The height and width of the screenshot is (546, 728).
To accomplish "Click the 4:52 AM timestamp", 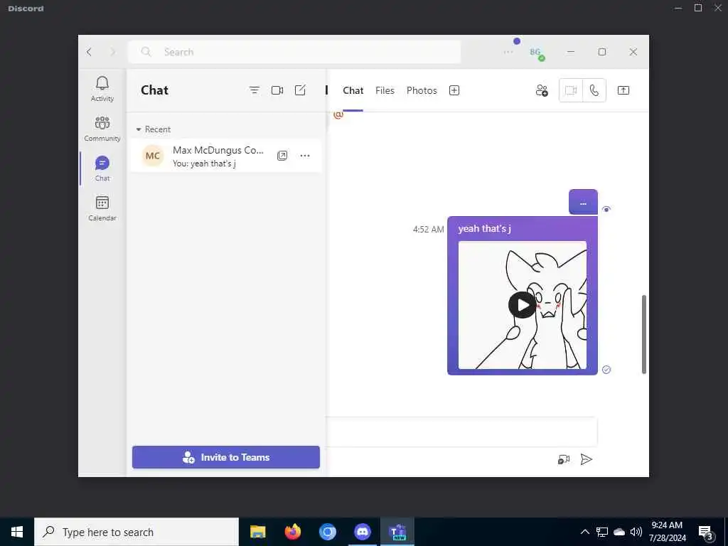I will click(428, 229).
